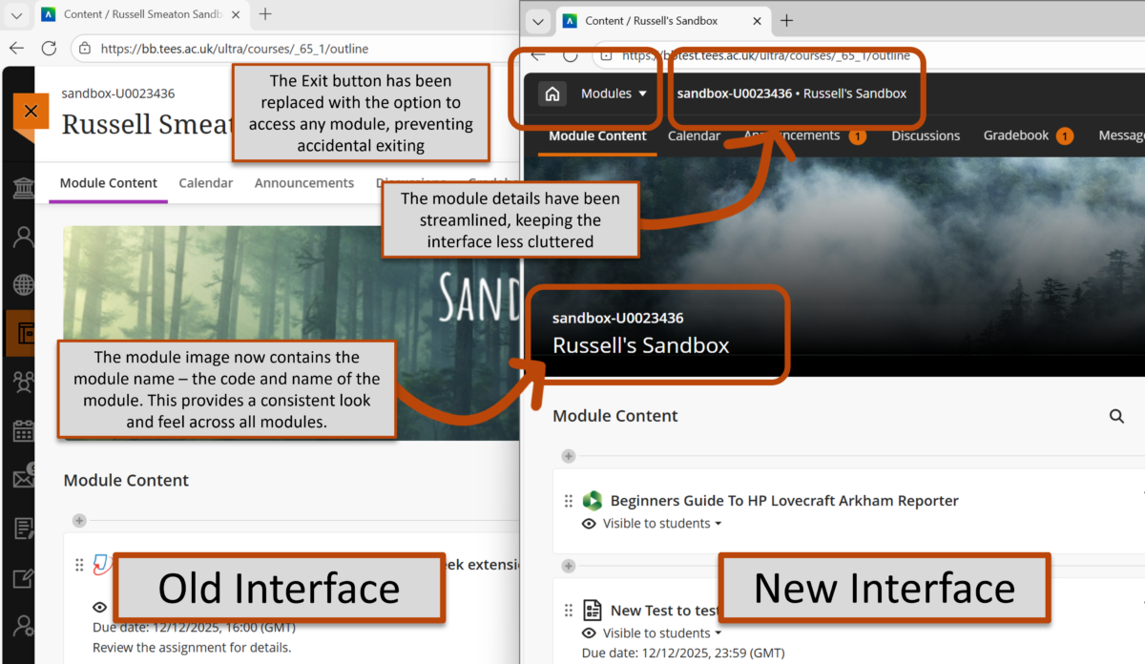
Task: Open the profile person icon in sidebar
Action: click(23, 237)
